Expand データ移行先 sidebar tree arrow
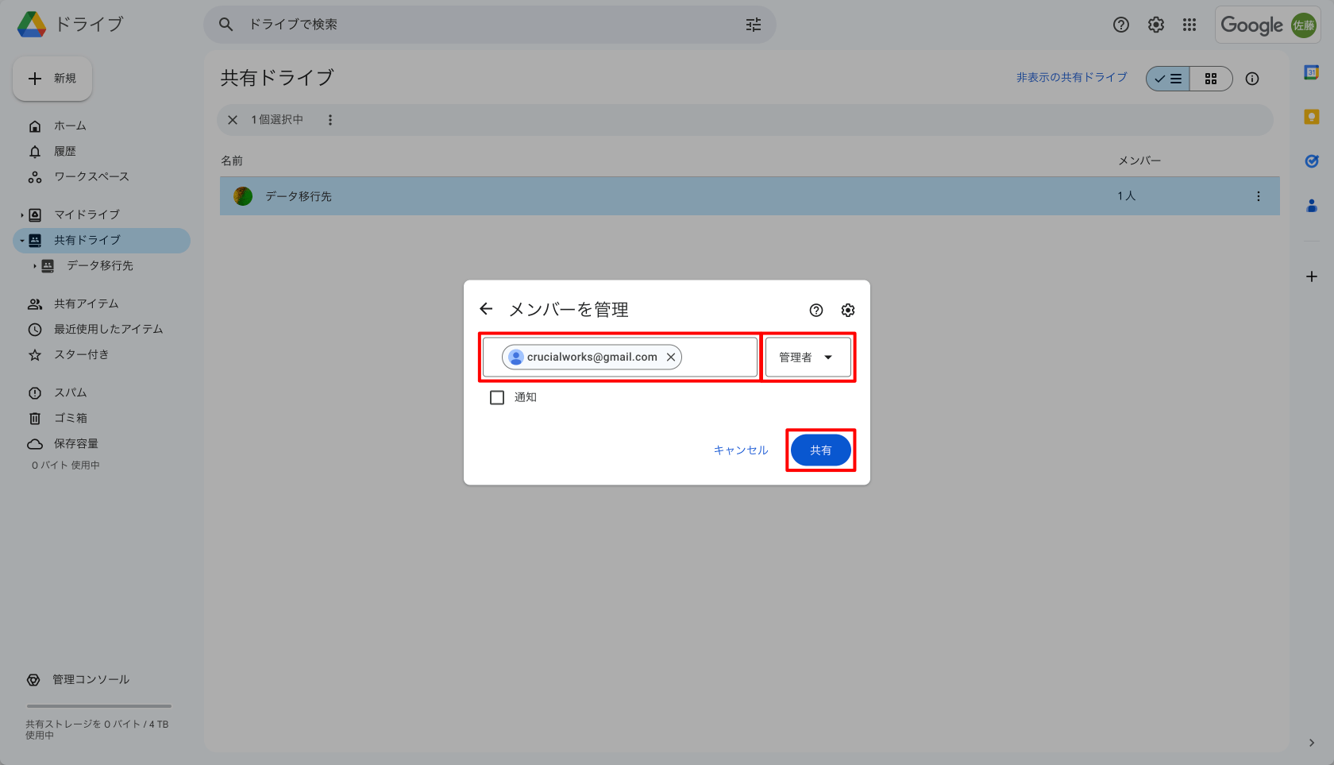This screenshot has width=1334, height=765. pos(35,266)
